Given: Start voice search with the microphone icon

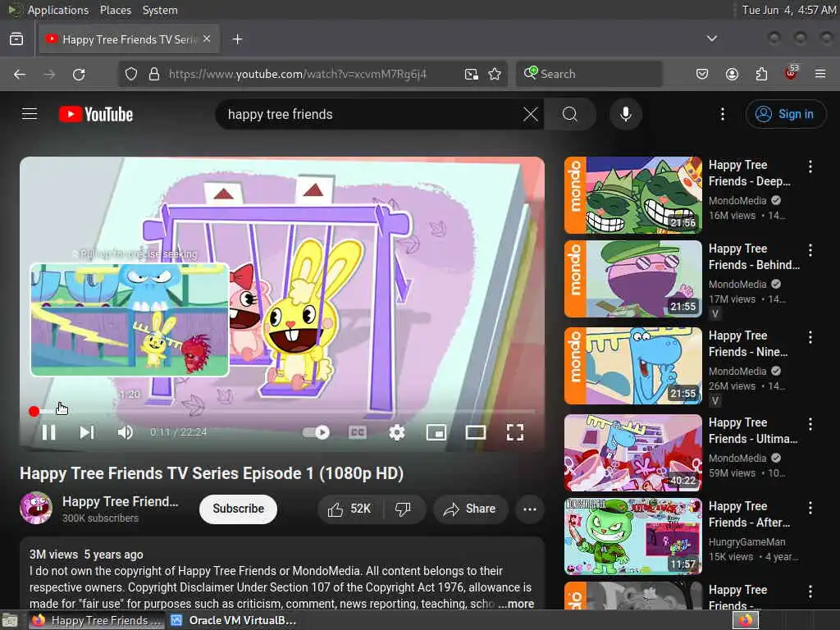Looking at the screenshot, I should point(626,114).
